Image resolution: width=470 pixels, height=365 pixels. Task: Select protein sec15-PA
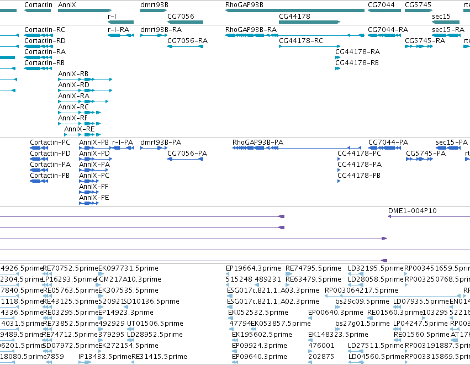tap(448, 148)
